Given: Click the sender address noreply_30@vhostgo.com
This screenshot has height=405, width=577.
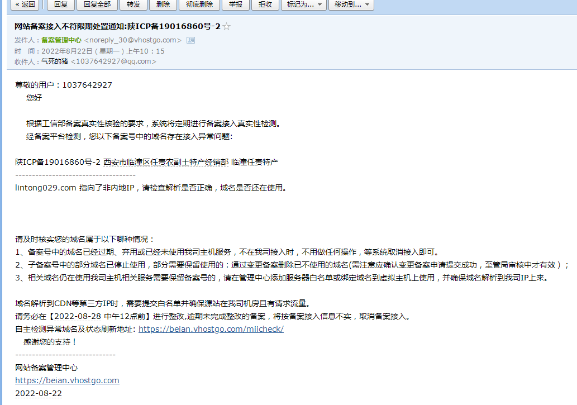Looking at the screenshot, I should pyautogui.click(x=133, y=40).
